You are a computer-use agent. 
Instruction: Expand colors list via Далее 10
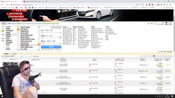95,48
